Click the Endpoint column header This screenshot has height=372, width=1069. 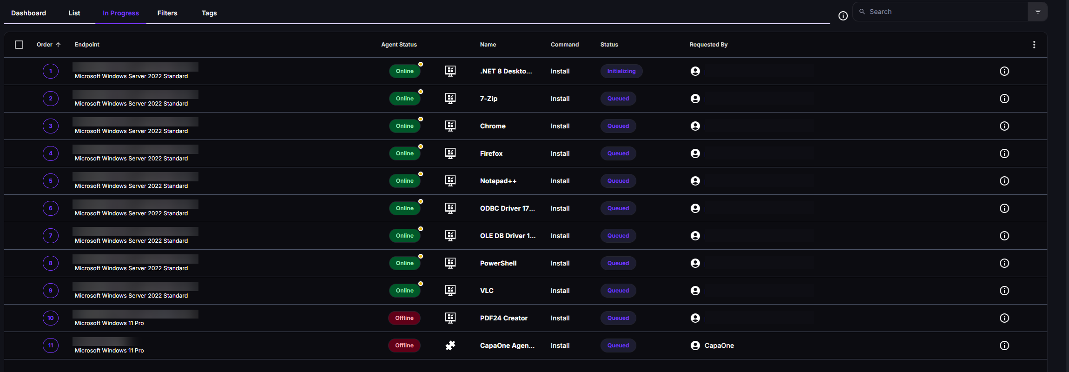point(87,45)
